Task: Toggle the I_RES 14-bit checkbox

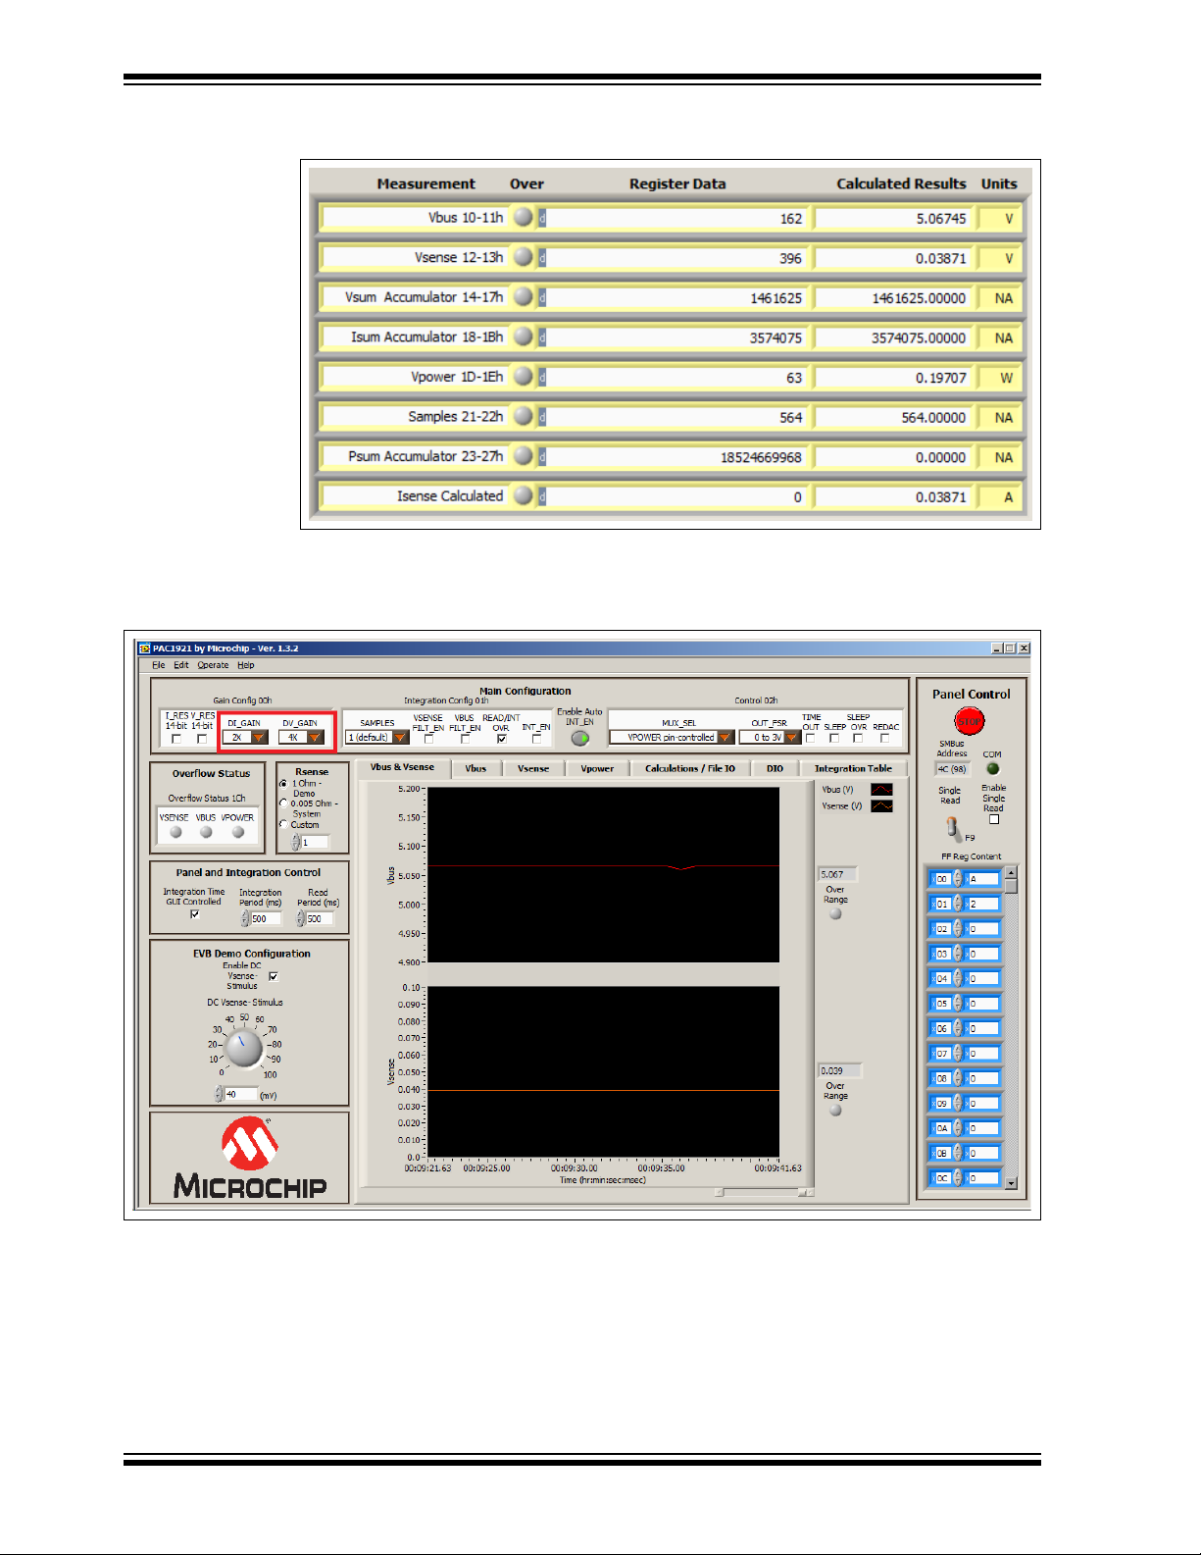Action: 176,739
